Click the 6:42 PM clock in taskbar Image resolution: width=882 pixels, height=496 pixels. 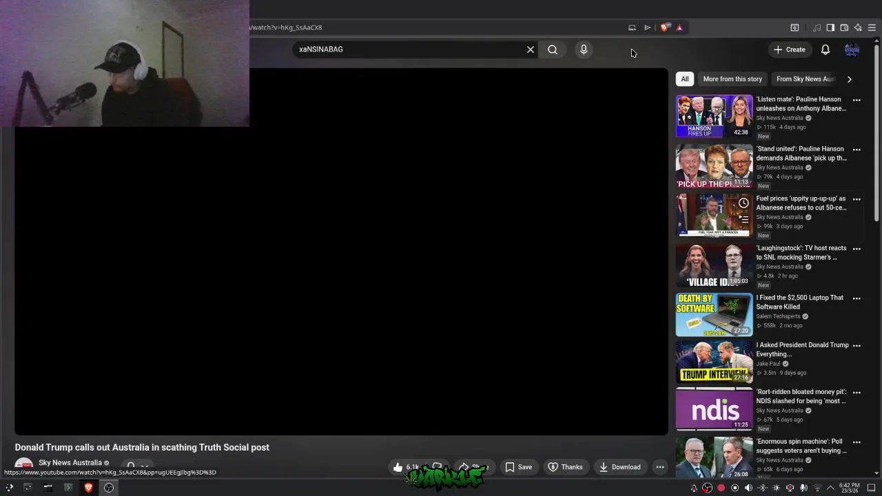coord(849,488)
